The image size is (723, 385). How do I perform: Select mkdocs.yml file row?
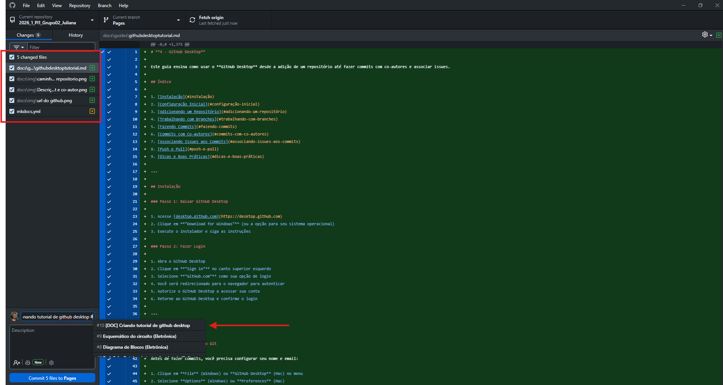point(52,111)
